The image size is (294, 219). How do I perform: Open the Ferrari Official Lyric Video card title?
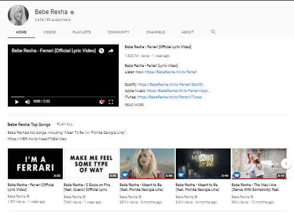point(31,187)
